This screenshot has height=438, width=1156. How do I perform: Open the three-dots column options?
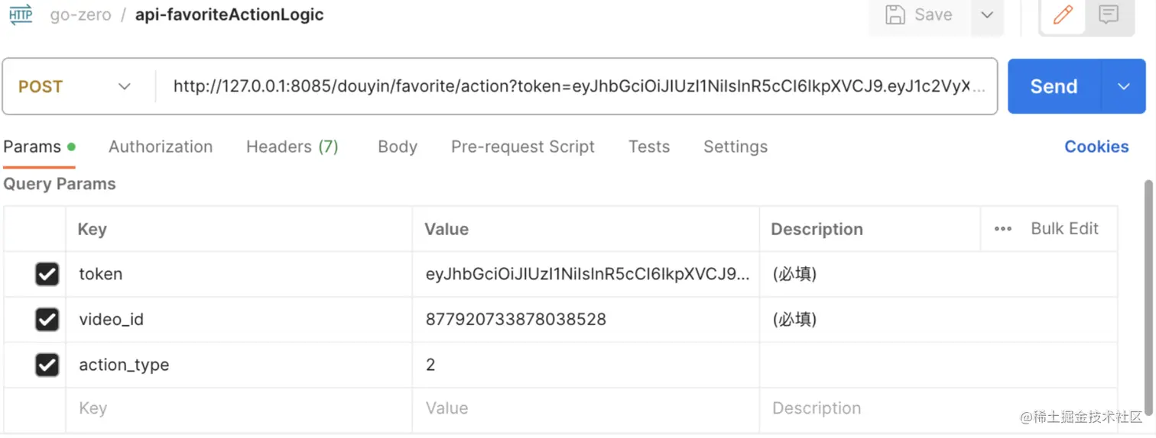point(1003,229)
